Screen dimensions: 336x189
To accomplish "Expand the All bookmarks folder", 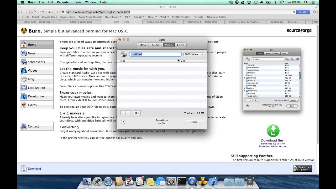I will click(x=127, y=17).
